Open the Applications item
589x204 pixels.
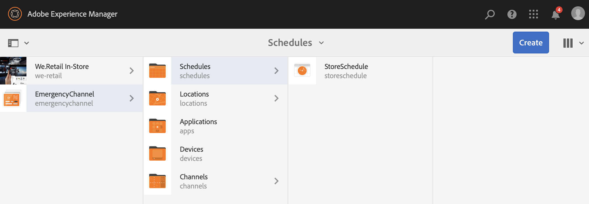click(198, 126)
